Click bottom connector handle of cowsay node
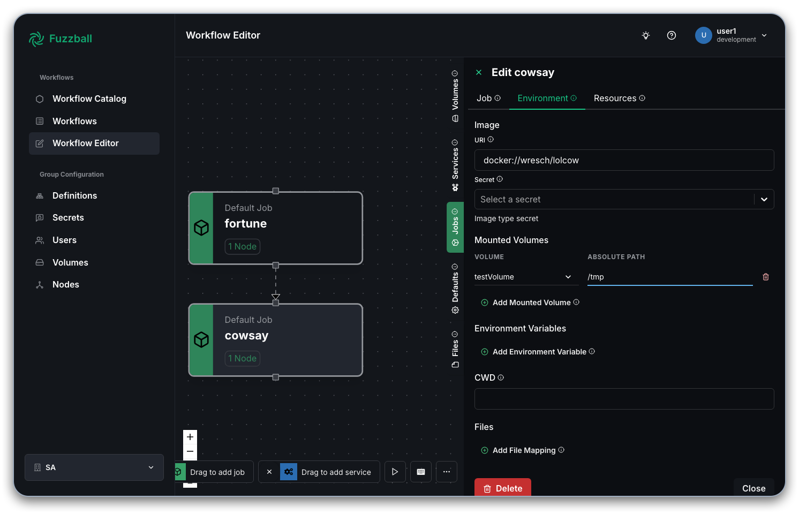The height and width of the screenshot is (514, 799). pyautogui.click(x=276, y=377)
